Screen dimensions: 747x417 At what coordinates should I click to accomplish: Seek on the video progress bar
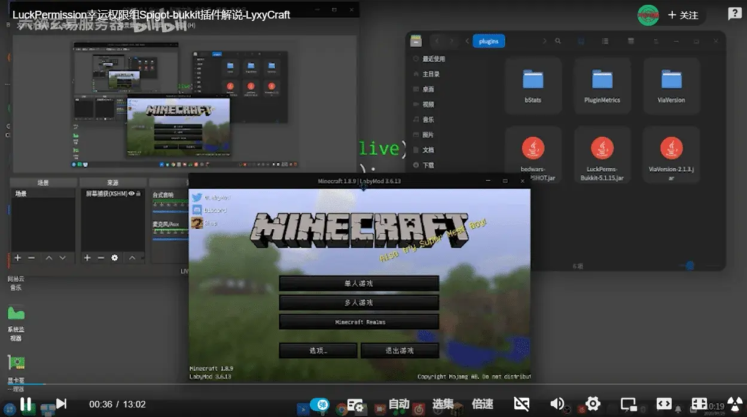[x=373, y=384]
